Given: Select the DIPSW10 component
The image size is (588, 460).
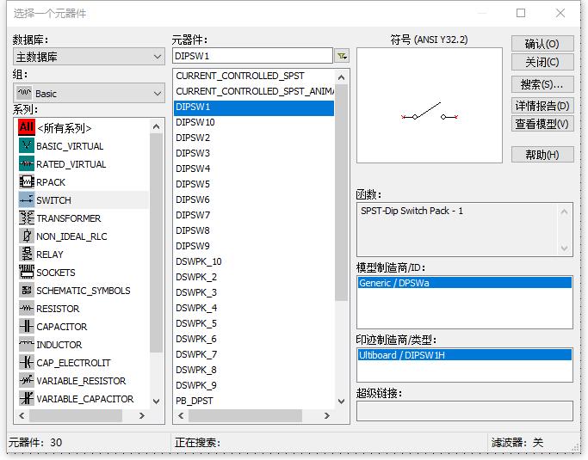Looking at the screenshot, I should pyautogui.click(x=254, y=122).
